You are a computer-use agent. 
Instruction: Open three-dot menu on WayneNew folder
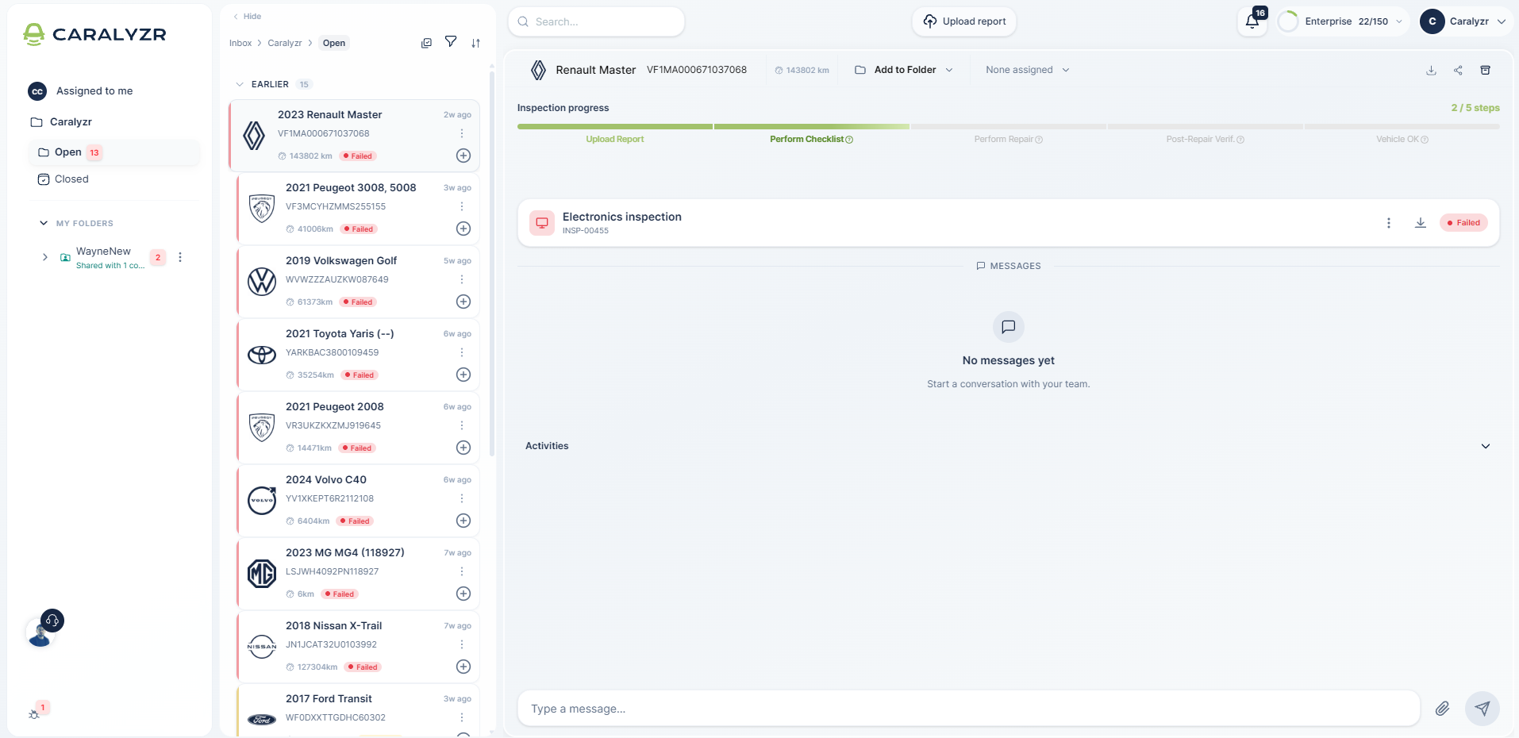pos(180,257)
